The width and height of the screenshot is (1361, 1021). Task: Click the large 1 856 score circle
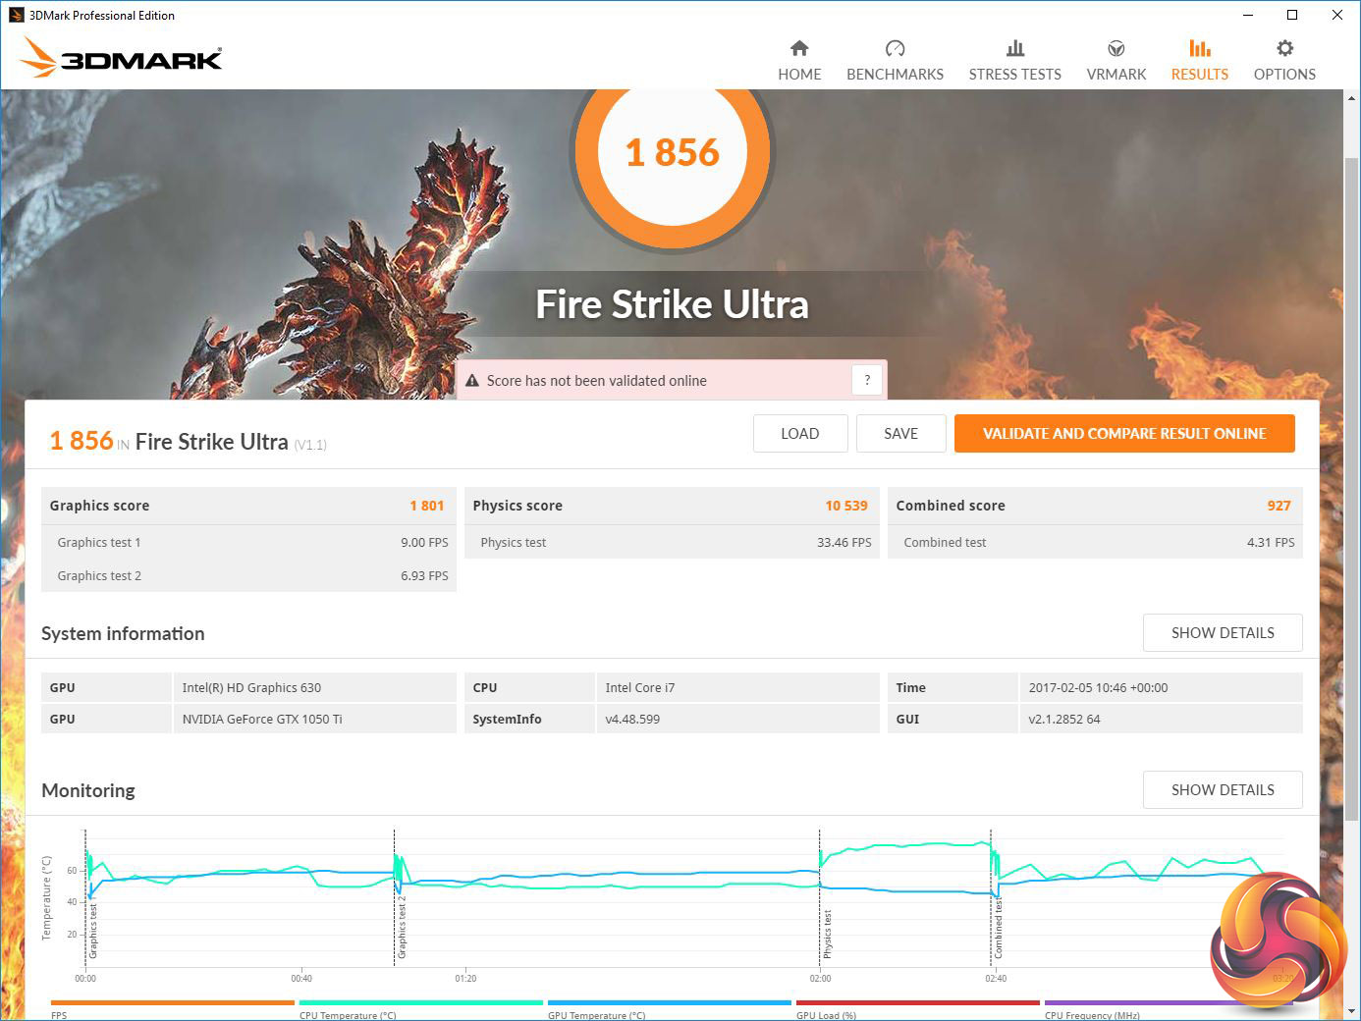pos(673,152)
